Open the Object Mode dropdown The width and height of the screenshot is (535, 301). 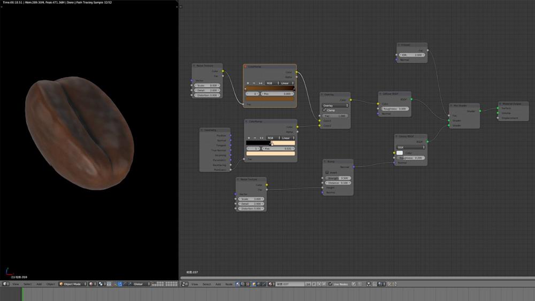[x=72, y=284]
